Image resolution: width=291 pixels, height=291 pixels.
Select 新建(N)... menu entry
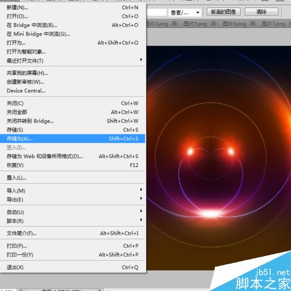pos(73,8)
